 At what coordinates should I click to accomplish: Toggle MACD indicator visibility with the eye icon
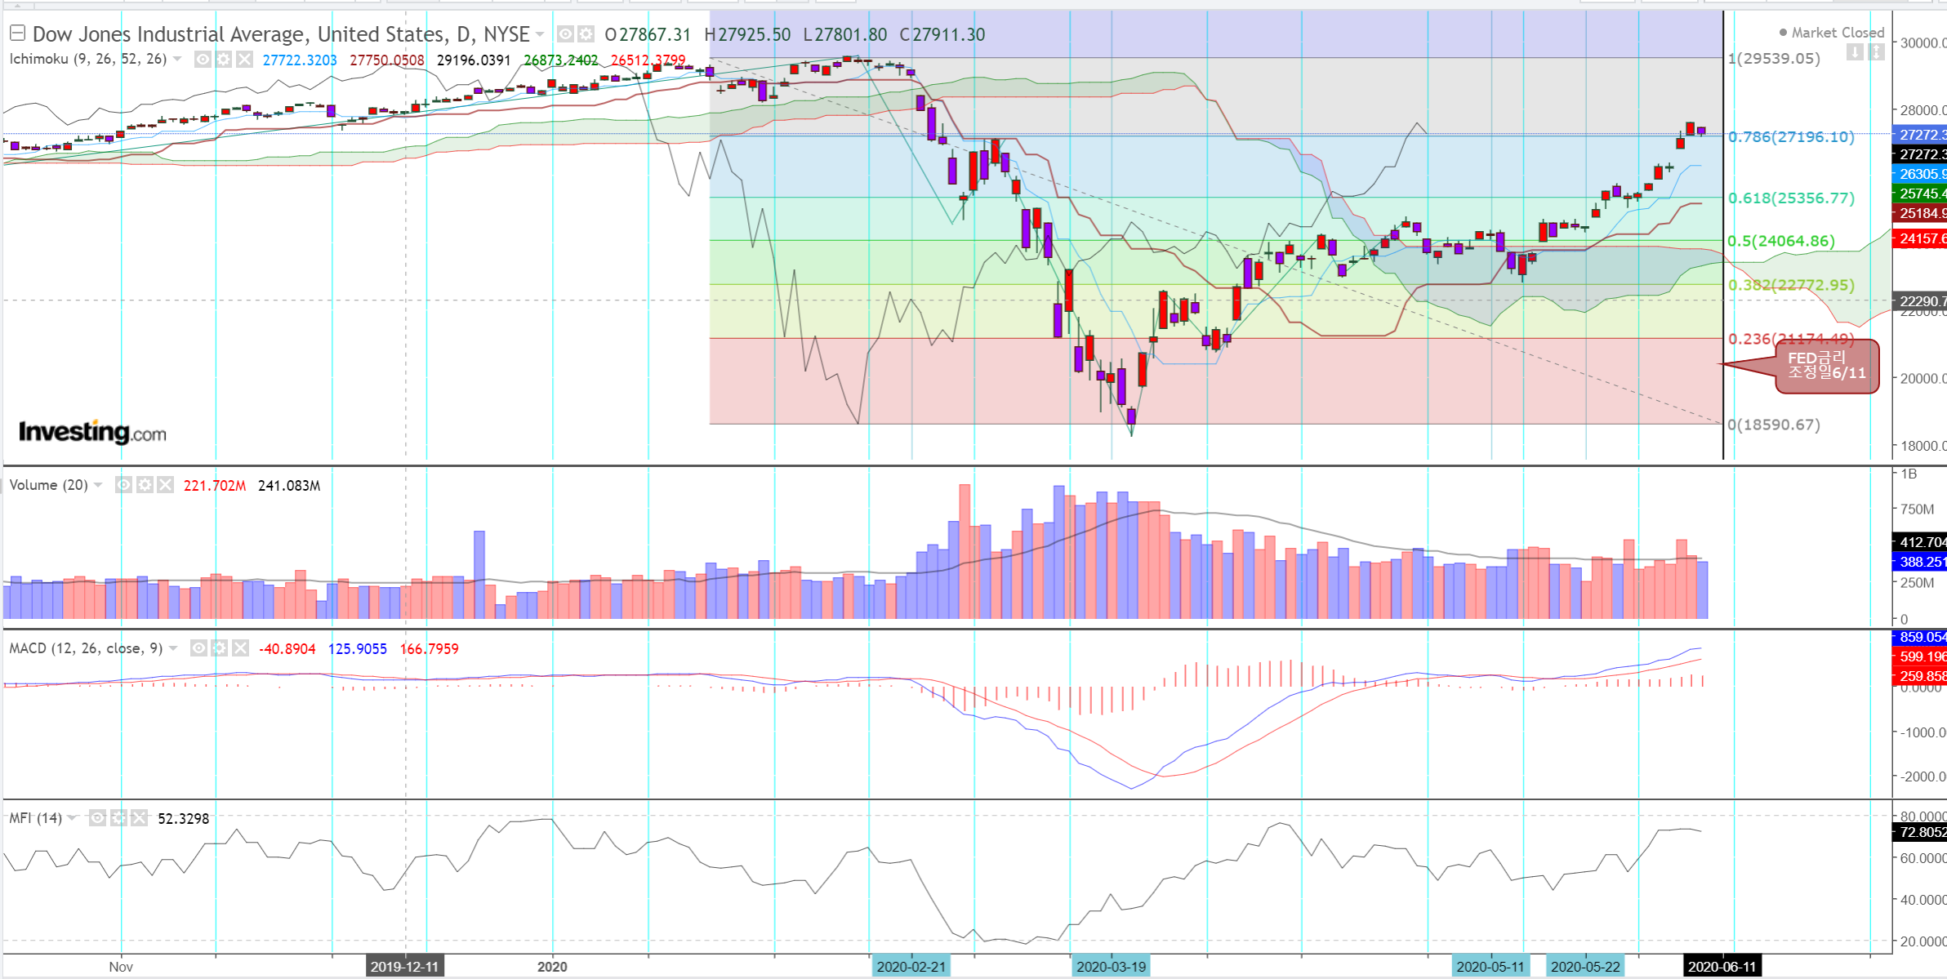198,648
